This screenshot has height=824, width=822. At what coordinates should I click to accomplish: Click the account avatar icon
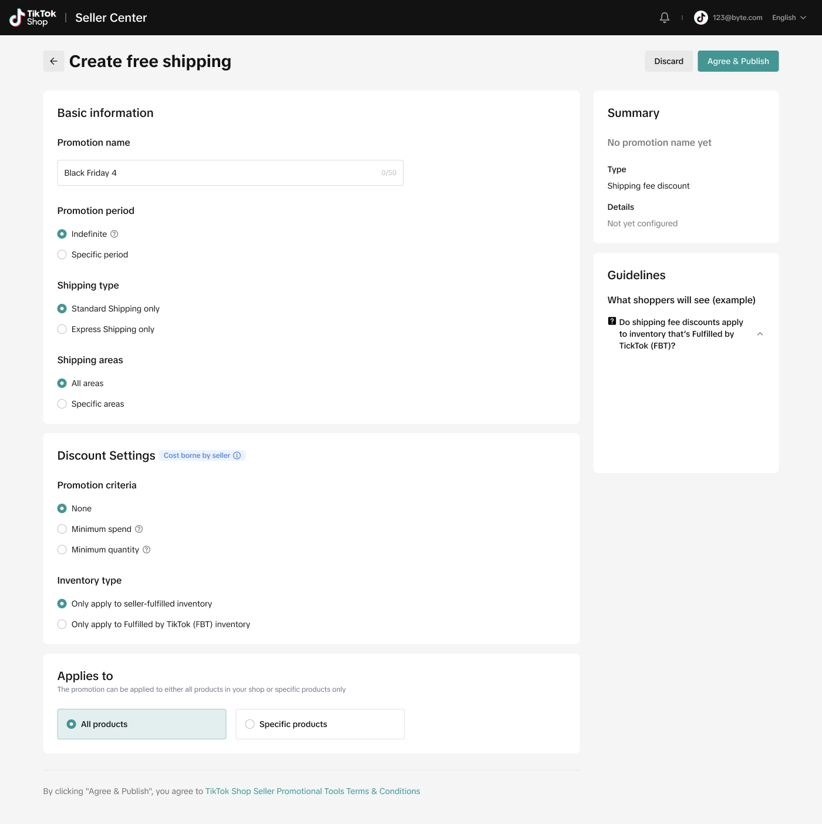click(x=700, y=18)
